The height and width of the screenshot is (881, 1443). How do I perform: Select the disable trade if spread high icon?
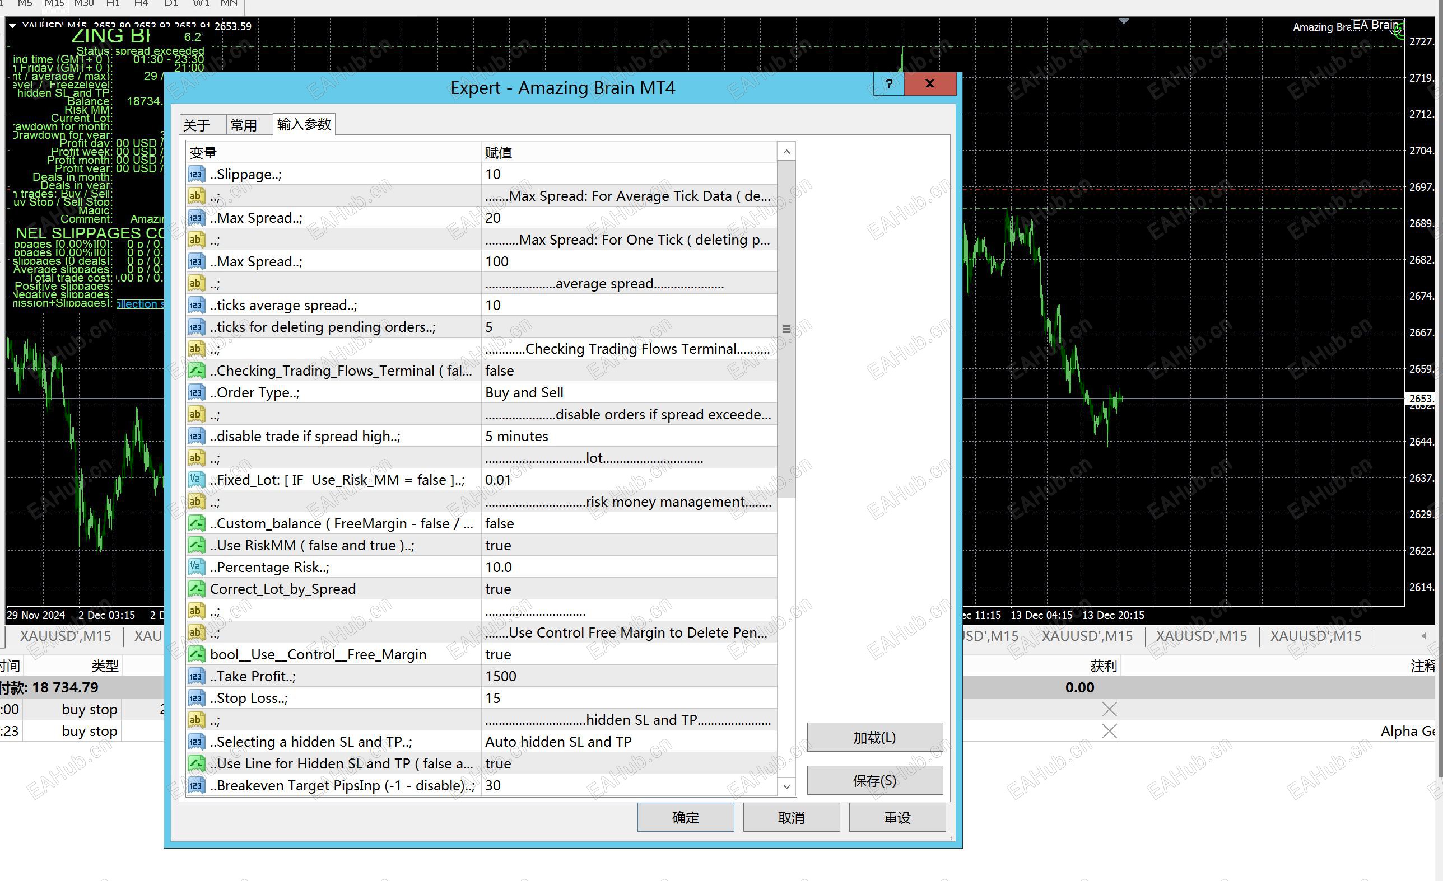[196, 437]
